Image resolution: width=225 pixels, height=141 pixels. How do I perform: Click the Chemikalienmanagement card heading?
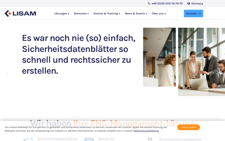coord(180,139)
